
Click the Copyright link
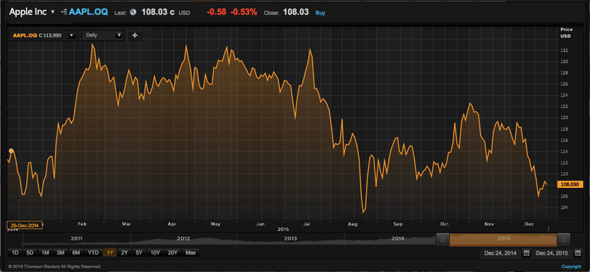point(571,266)
